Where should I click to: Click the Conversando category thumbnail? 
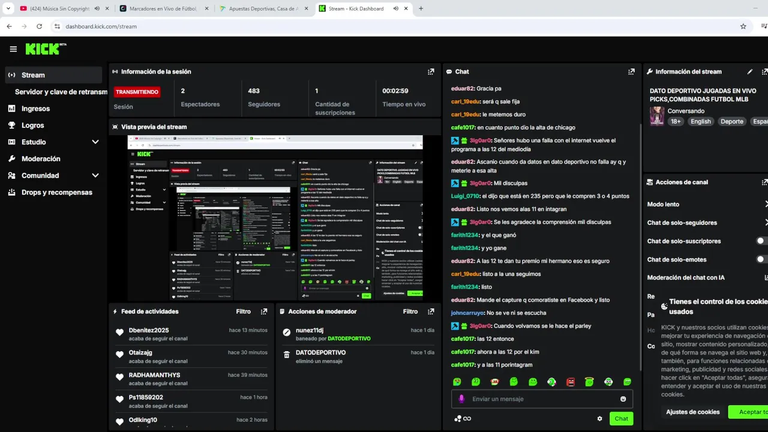point(657,116)
